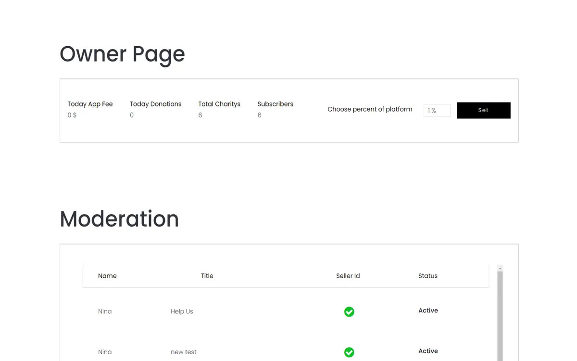The image size is (577, 361).
Task: Click the moderation table scrollbar thumb
Action: coord(500,316)
